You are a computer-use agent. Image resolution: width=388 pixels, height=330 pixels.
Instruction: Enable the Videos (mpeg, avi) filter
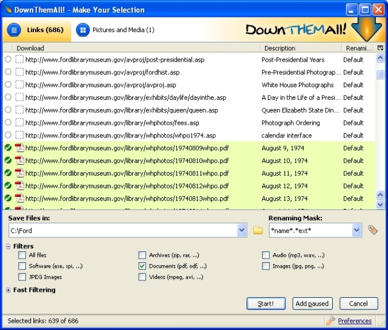click(x=142, y=277)
